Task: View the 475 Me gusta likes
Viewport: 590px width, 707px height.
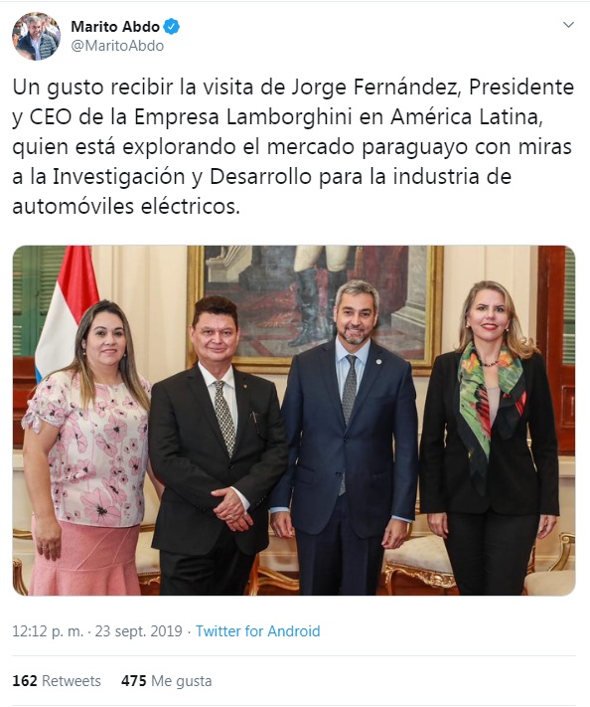Action: coord(166,680)
